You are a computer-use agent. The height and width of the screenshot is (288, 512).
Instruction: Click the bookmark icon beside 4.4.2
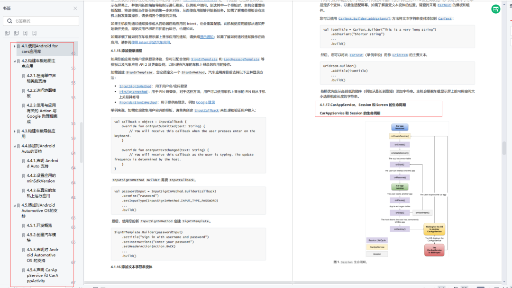coord(24,175)
